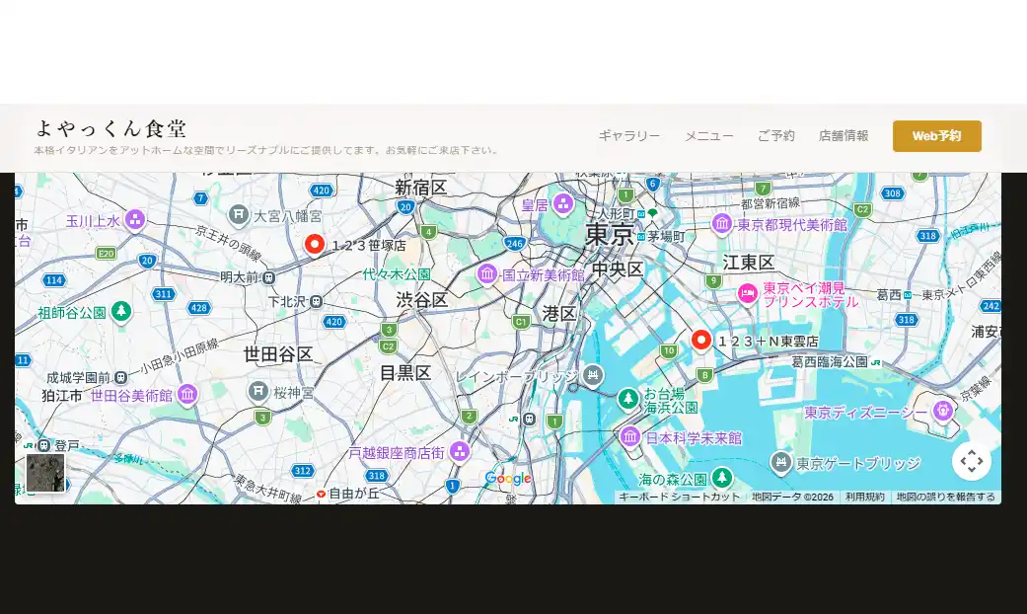
Task: Toggle fullscreen map view
Action: tap(971, 461)
